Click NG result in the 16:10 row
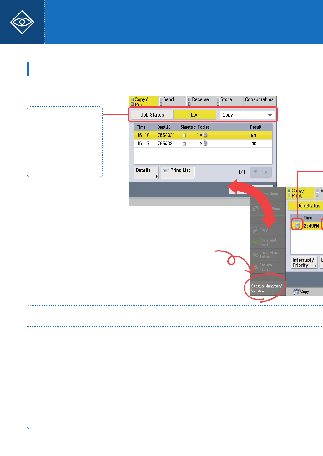 (x=254, y=136)
